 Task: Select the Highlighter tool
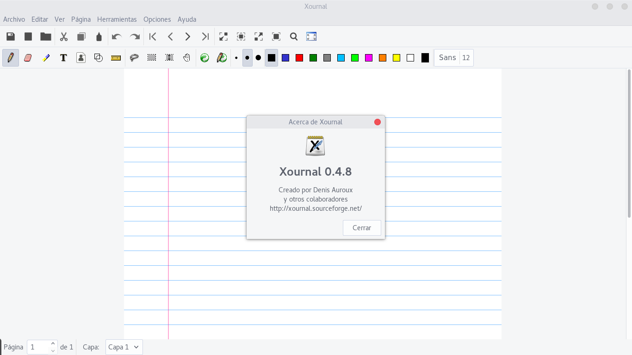pos(45,58)
